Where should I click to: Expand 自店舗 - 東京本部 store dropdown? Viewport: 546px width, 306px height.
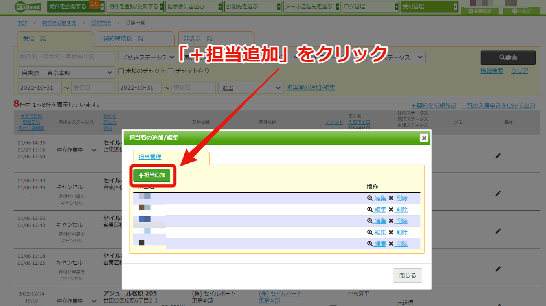[x=67, y=72]
